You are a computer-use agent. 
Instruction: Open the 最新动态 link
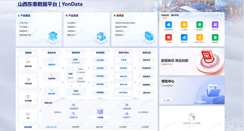coord(72,35)
